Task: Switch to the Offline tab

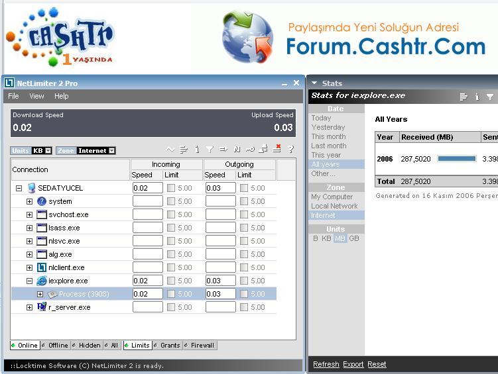Action: [x=55, y=345]
